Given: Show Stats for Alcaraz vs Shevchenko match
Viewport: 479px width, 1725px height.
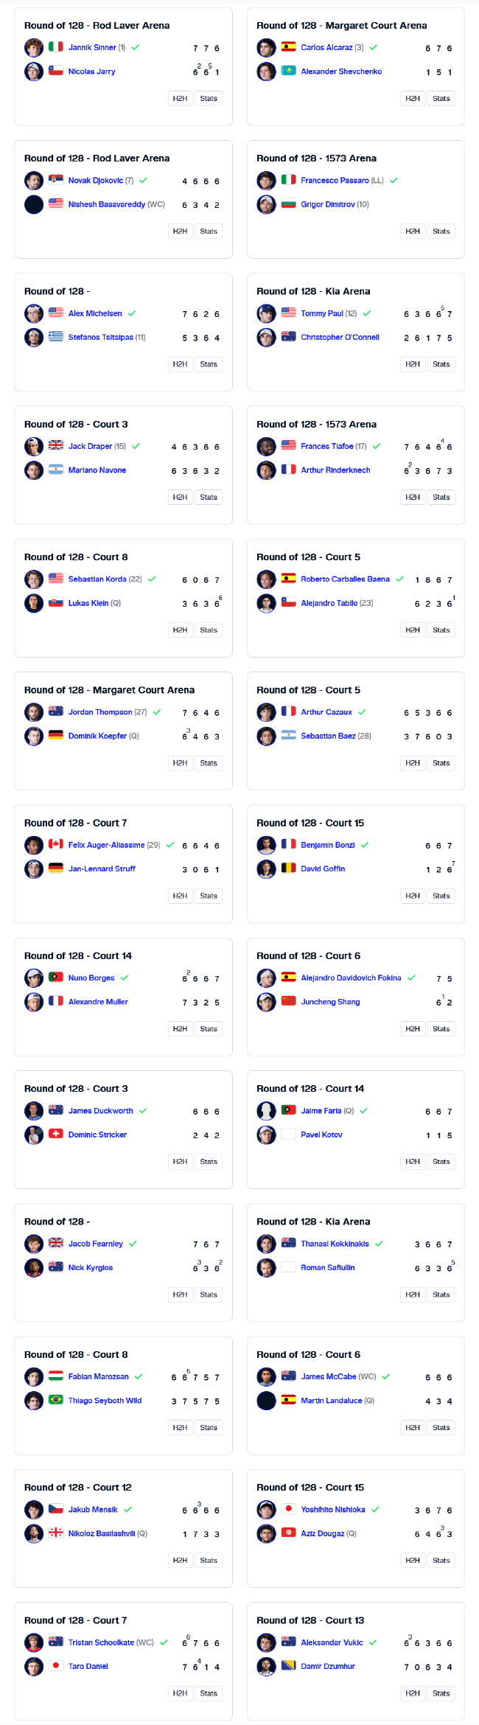Looking at the screenshot, I should (x=441, y=99).
